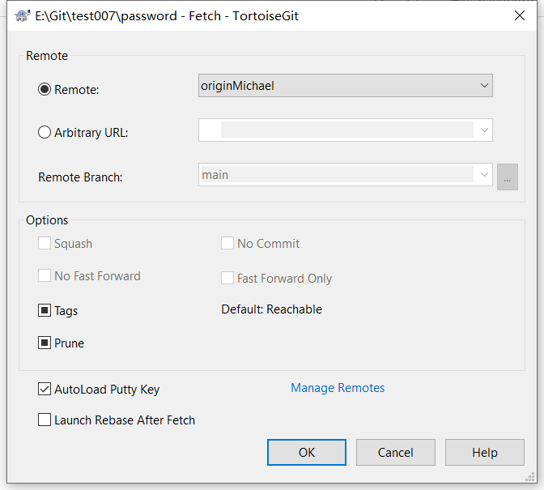Screen dimensions: 544x490
Task: Select the Remote radio button
Action: 45,90
